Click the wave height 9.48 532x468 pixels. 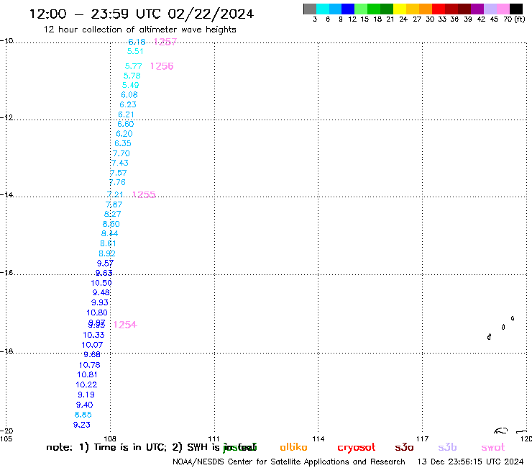pyautogui.click(x=101, y=292)
